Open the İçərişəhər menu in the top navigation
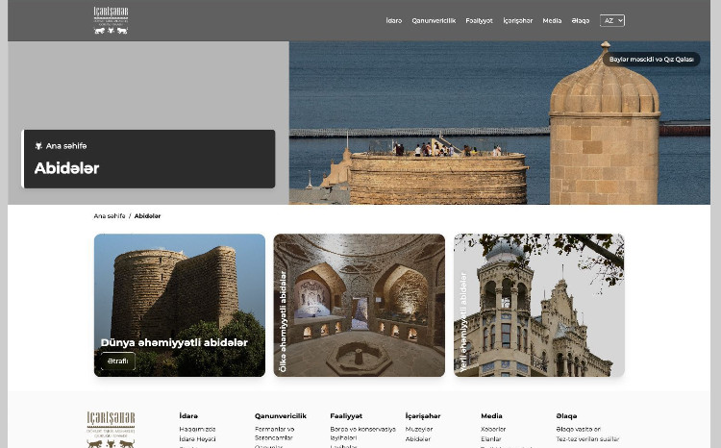The height and width of the screenshot is (448, 721). click(517, 20)
